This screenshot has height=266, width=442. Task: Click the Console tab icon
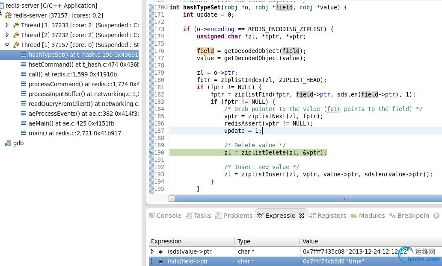[151, 216]
